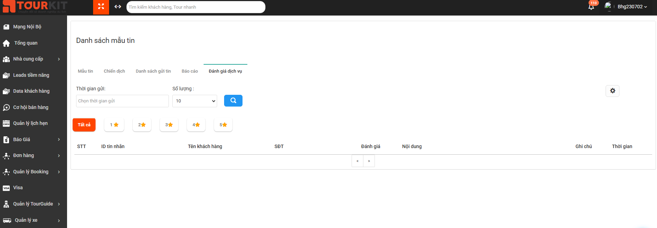The image size is (657, 228).
Task: Open the Bhg230702 account dropdown
Action: [632, 7]
